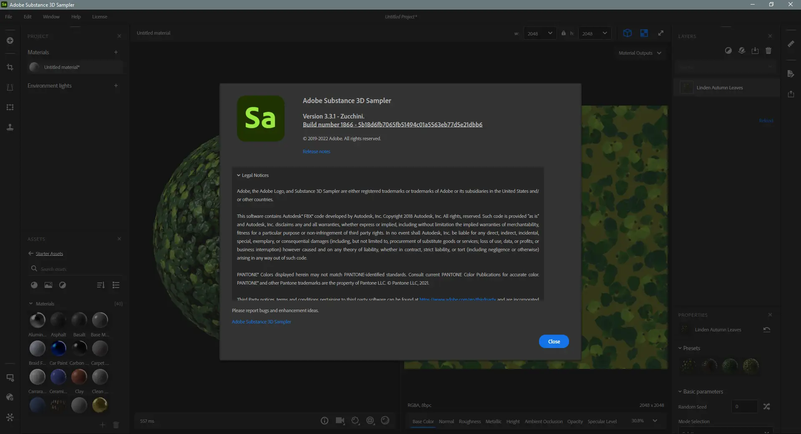Viewport: 801px width, 434px height.
Task: Click the Search assets field
Action: (x=75, y=269)
